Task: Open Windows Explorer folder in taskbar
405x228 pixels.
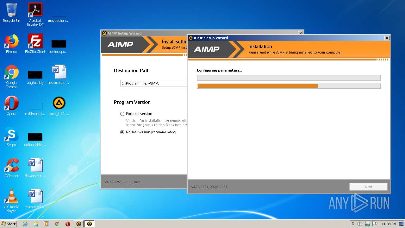Action: (36, 224)
